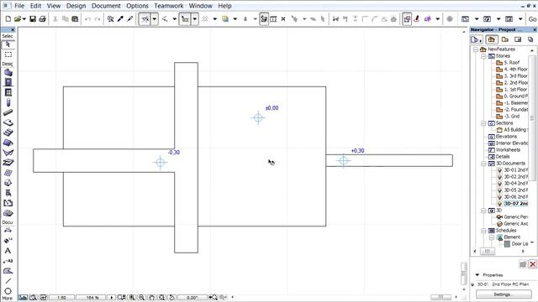Open the Document menu

click(x=106, y=6)
